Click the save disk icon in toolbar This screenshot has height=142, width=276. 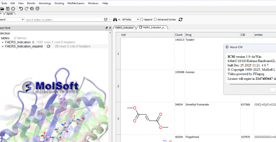tap(8, 9)
